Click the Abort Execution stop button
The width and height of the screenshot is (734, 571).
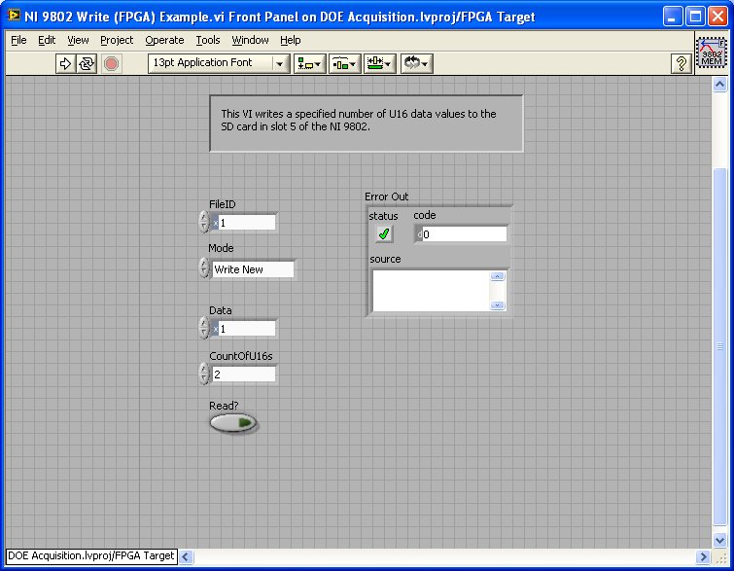tap(112, 63)
